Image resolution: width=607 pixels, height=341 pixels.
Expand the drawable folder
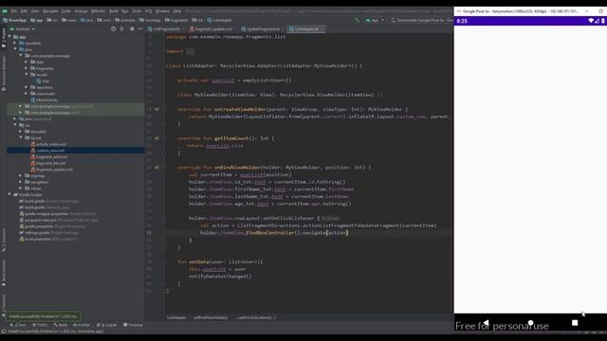pos(21,132)
